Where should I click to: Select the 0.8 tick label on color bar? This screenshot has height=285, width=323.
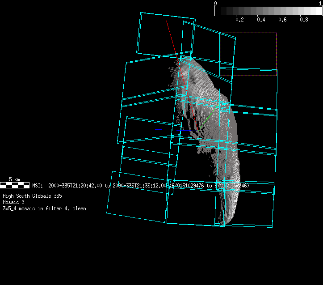[304, 20]
